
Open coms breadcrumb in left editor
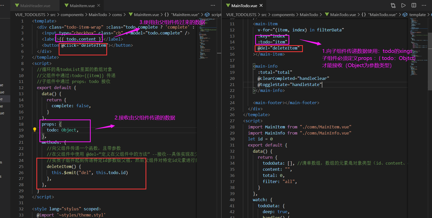[x=117, y=15]
